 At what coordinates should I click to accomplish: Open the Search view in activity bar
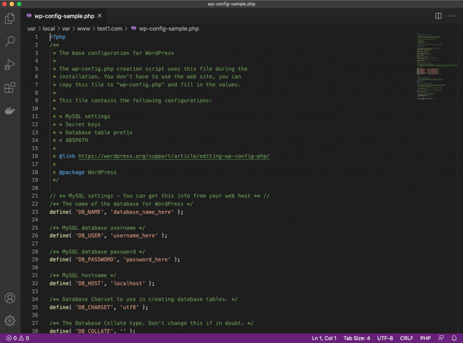(x=10, y=41)
